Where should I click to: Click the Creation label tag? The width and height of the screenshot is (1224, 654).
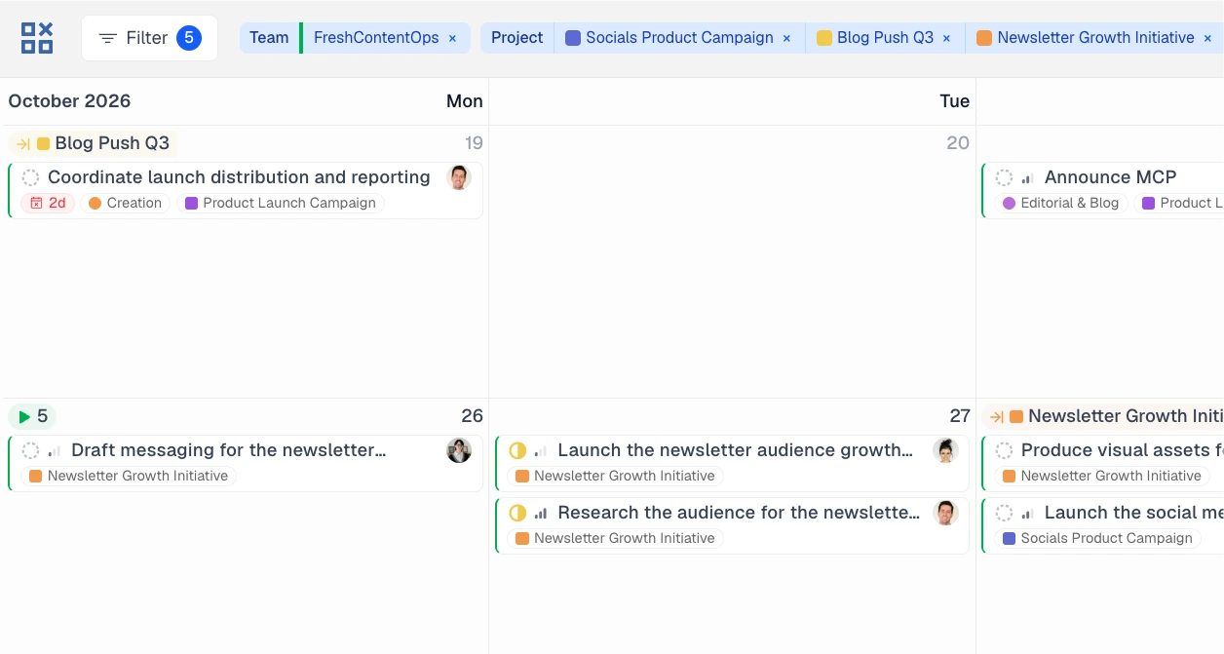tap(125, 203)
